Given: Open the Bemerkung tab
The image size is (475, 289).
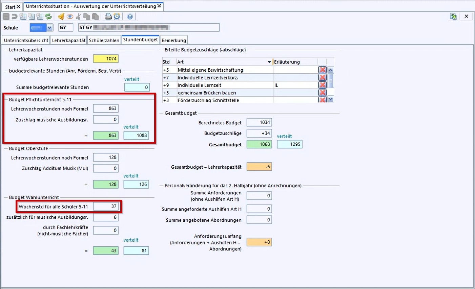Looking at the screenshot, I should (174, 40).
